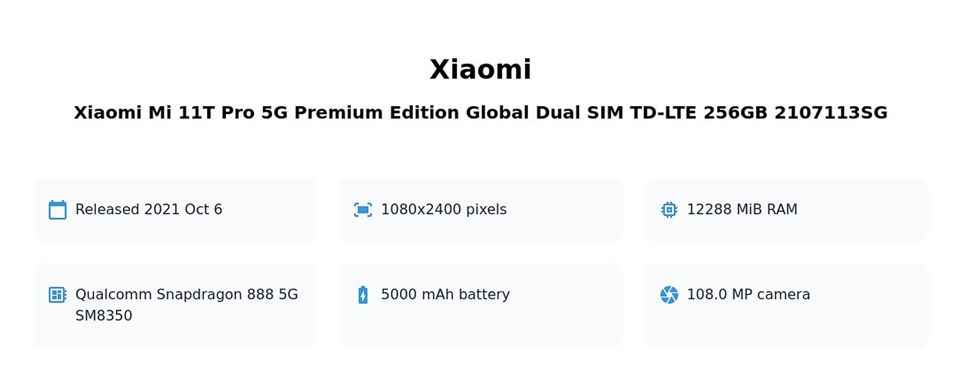Select the camera aperture shutter icon
The width and height of the screenshot is (961, 390).
669,295
